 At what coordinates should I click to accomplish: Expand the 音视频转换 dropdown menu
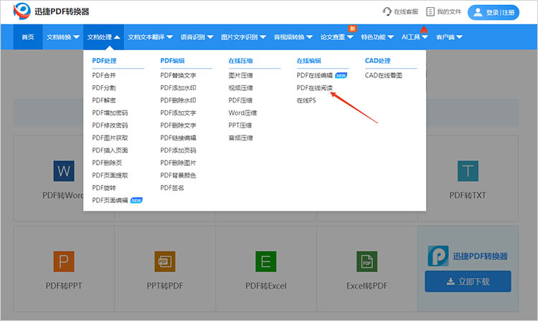point(293,37)
